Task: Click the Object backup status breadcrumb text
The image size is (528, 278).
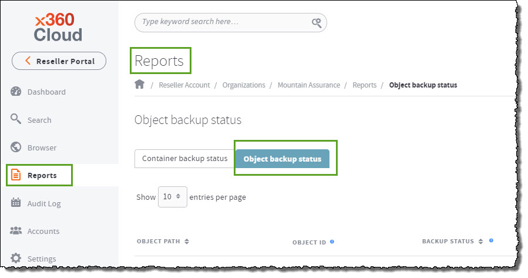Action: click(423, 85)
